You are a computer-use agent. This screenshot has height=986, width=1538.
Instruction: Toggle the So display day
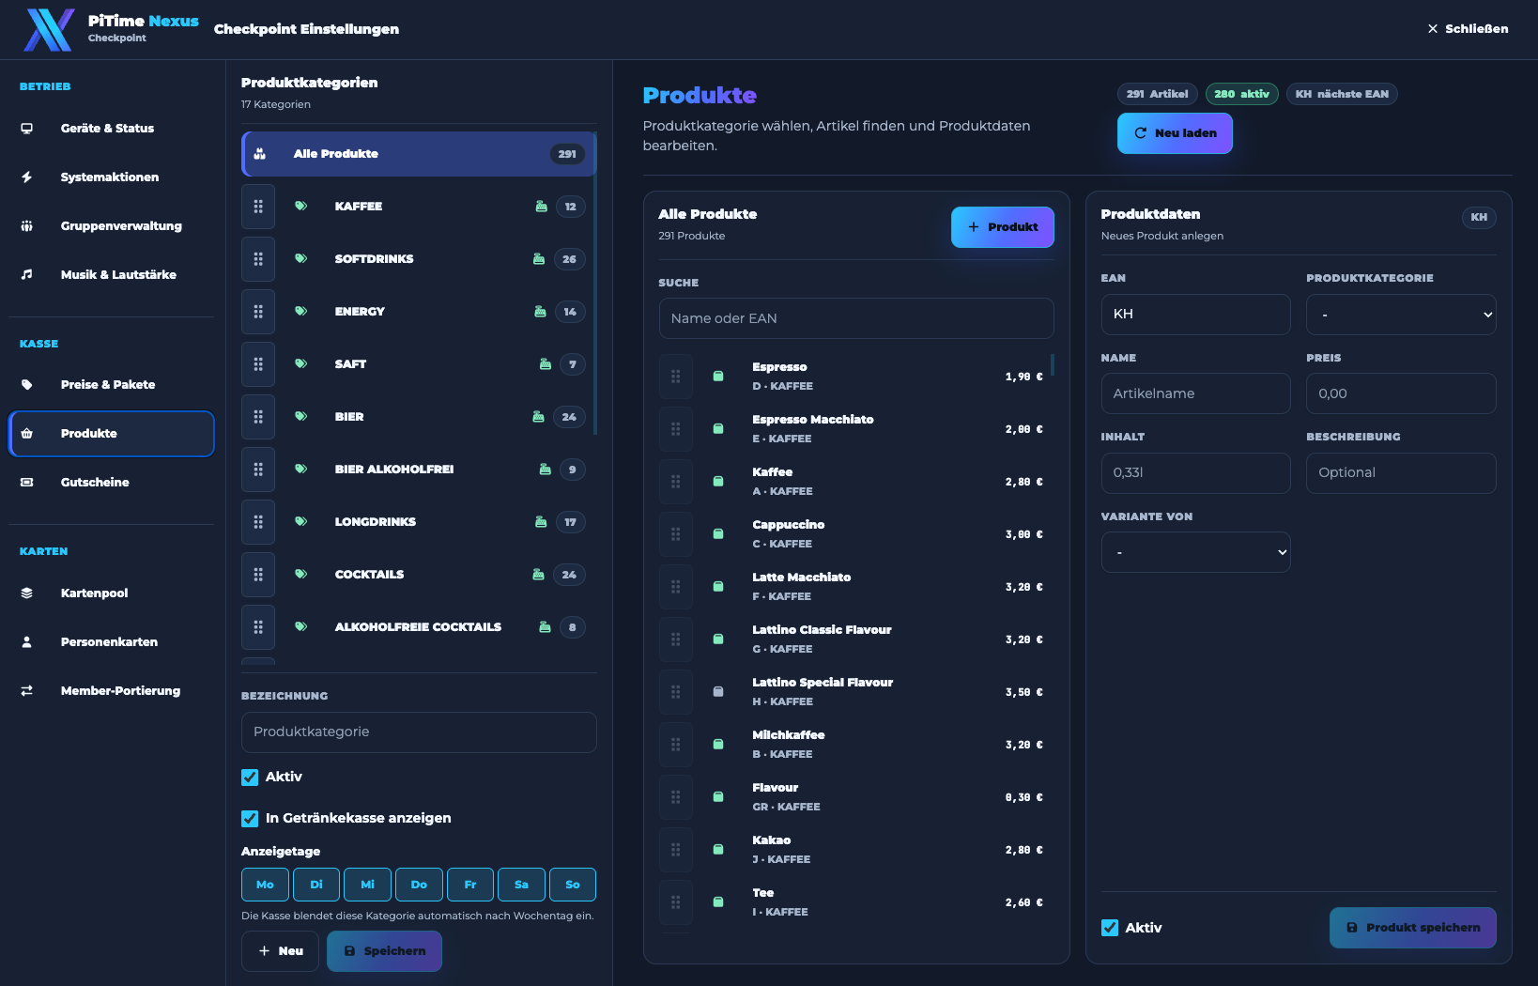[x=573, y=885]
